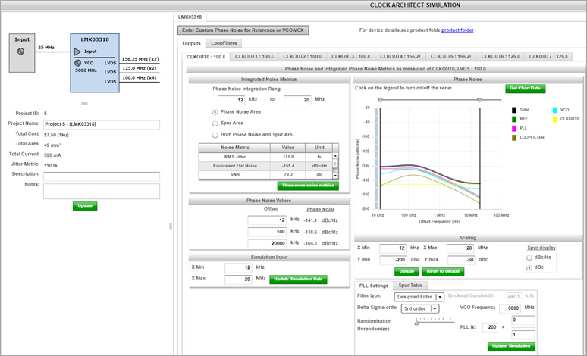Image resolution: width=587 pixels, height=356 pixels.
Task: Open the product folder link
Action: pyautogui.click(x=457, y=30)
